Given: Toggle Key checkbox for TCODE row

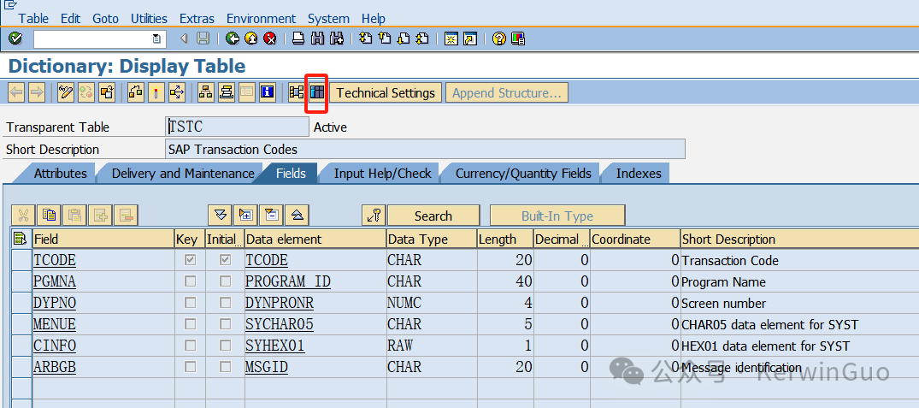Looking at the screenshot, I should point(190,260).
